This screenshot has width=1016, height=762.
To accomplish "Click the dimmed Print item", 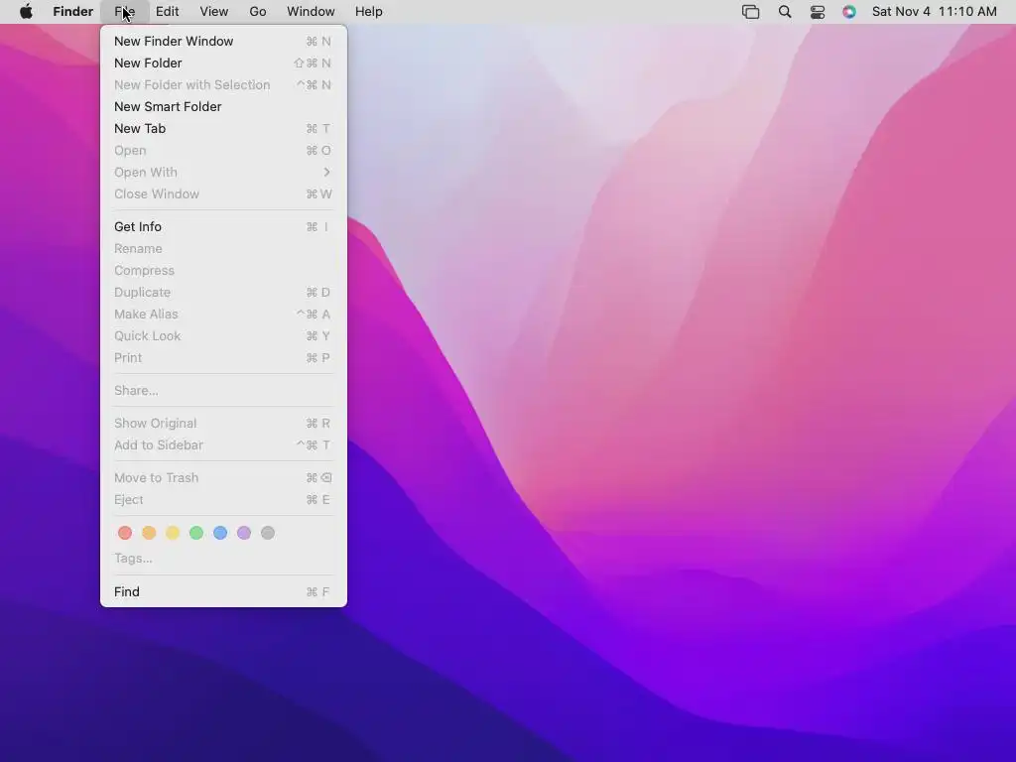I will [223, 357].
